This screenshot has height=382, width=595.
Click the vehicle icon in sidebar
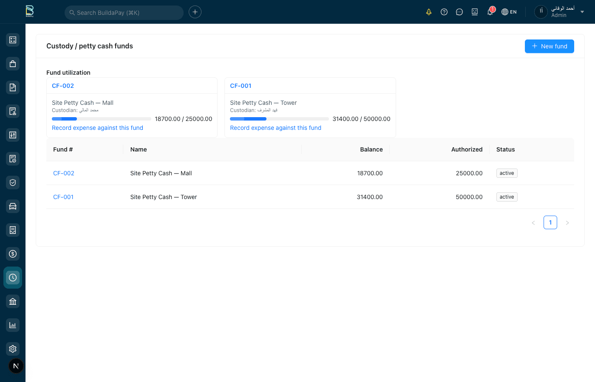tap(13, 206)
